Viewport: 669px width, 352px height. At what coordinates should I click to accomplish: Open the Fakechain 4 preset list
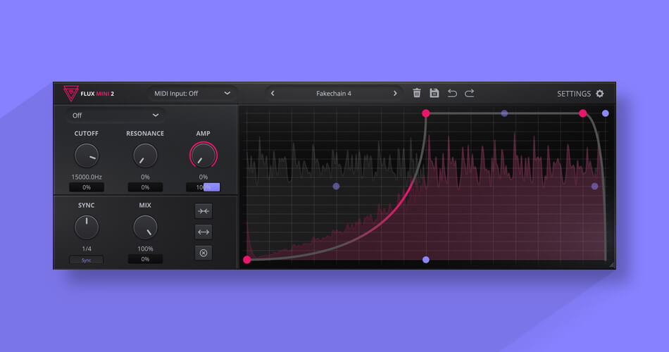click(334, 94)
